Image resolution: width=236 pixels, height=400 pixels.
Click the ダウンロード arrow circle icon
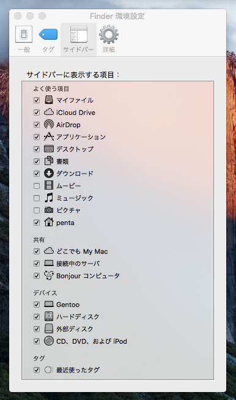coord(49,173)
